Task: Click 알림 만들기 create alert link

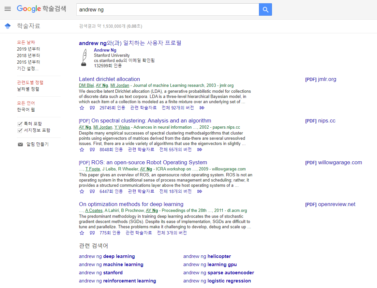Action: (38, 144)
